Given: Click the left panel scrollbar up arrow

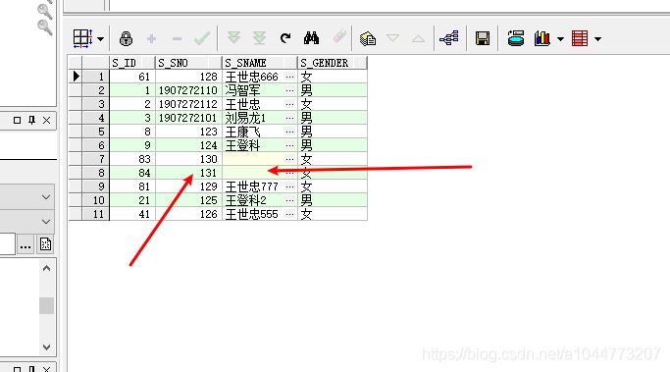Looking at the screenshot, I should point(46,268).
